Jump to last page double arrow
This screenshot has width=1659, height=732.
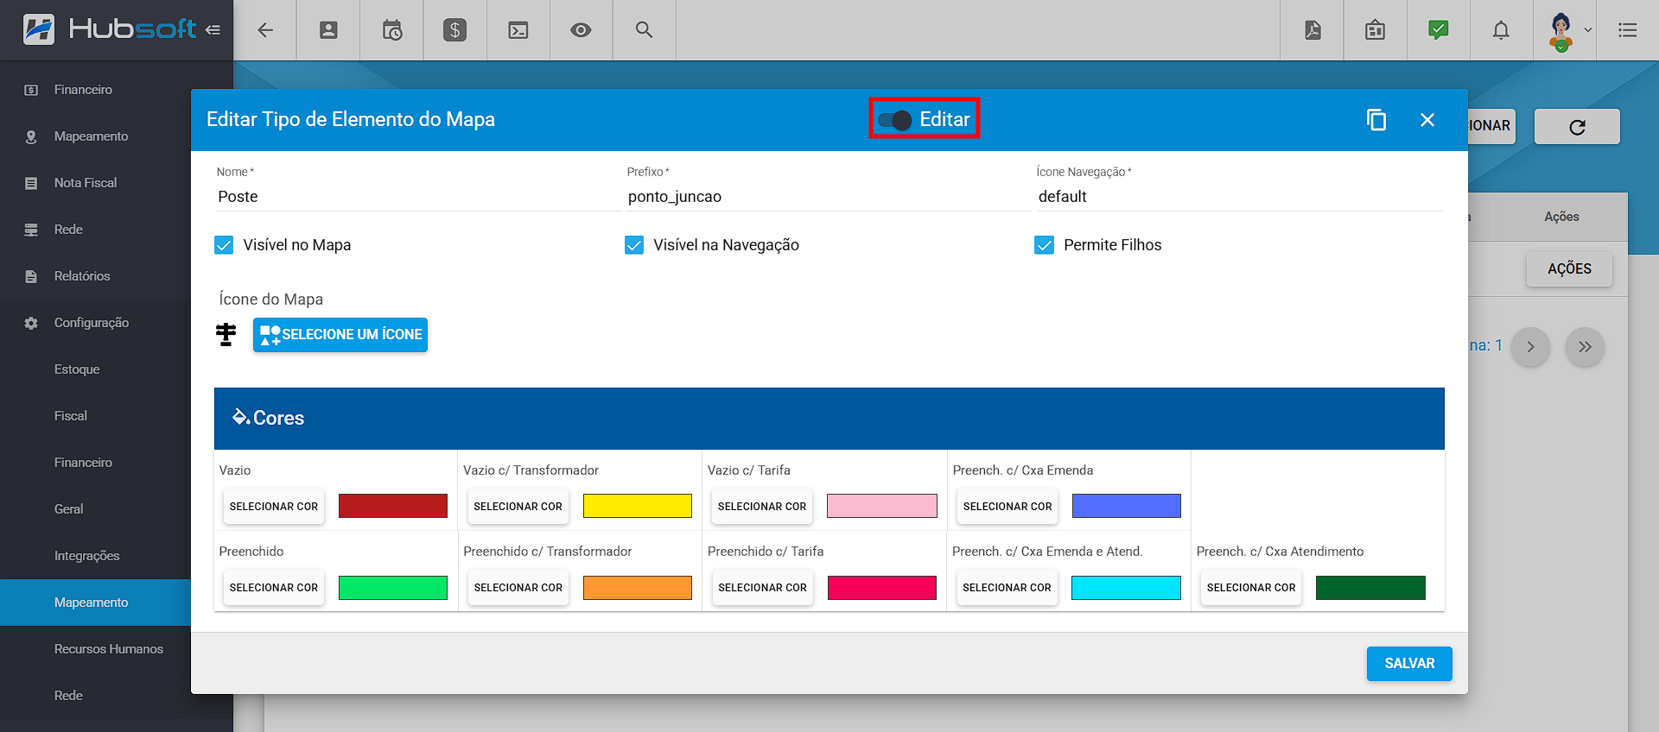(1585, 347)
